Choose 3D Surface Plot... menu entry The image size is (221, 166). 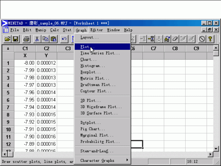pos(99,113)
